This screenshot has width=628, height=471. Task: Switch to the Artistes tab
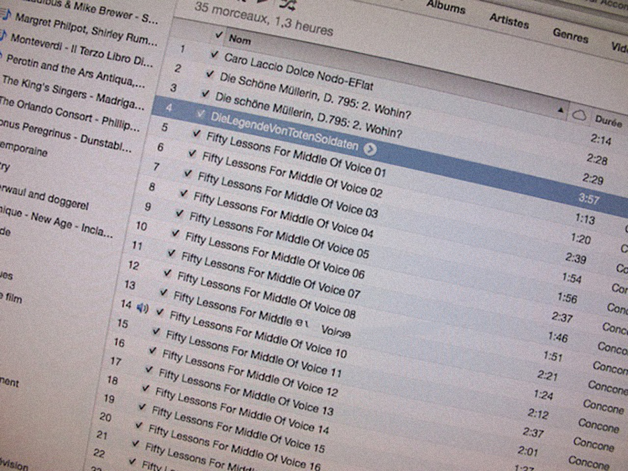(509, 21)
